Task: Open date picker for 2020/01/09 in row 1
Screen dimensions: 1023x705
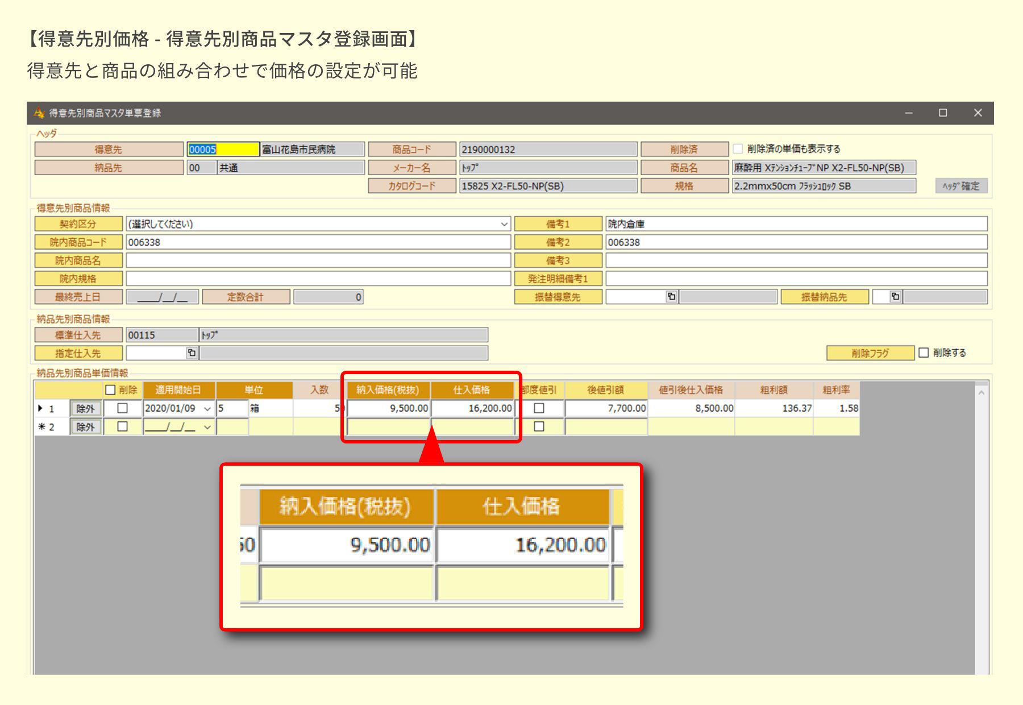Action: tap(207, 409)
